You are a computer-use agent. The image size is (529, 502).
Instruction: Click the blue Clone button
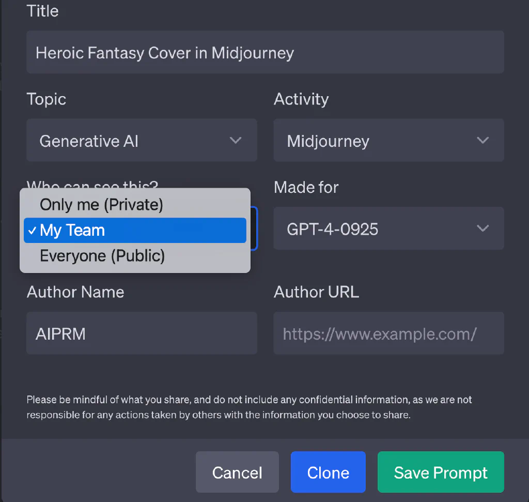tap(328, 472)
